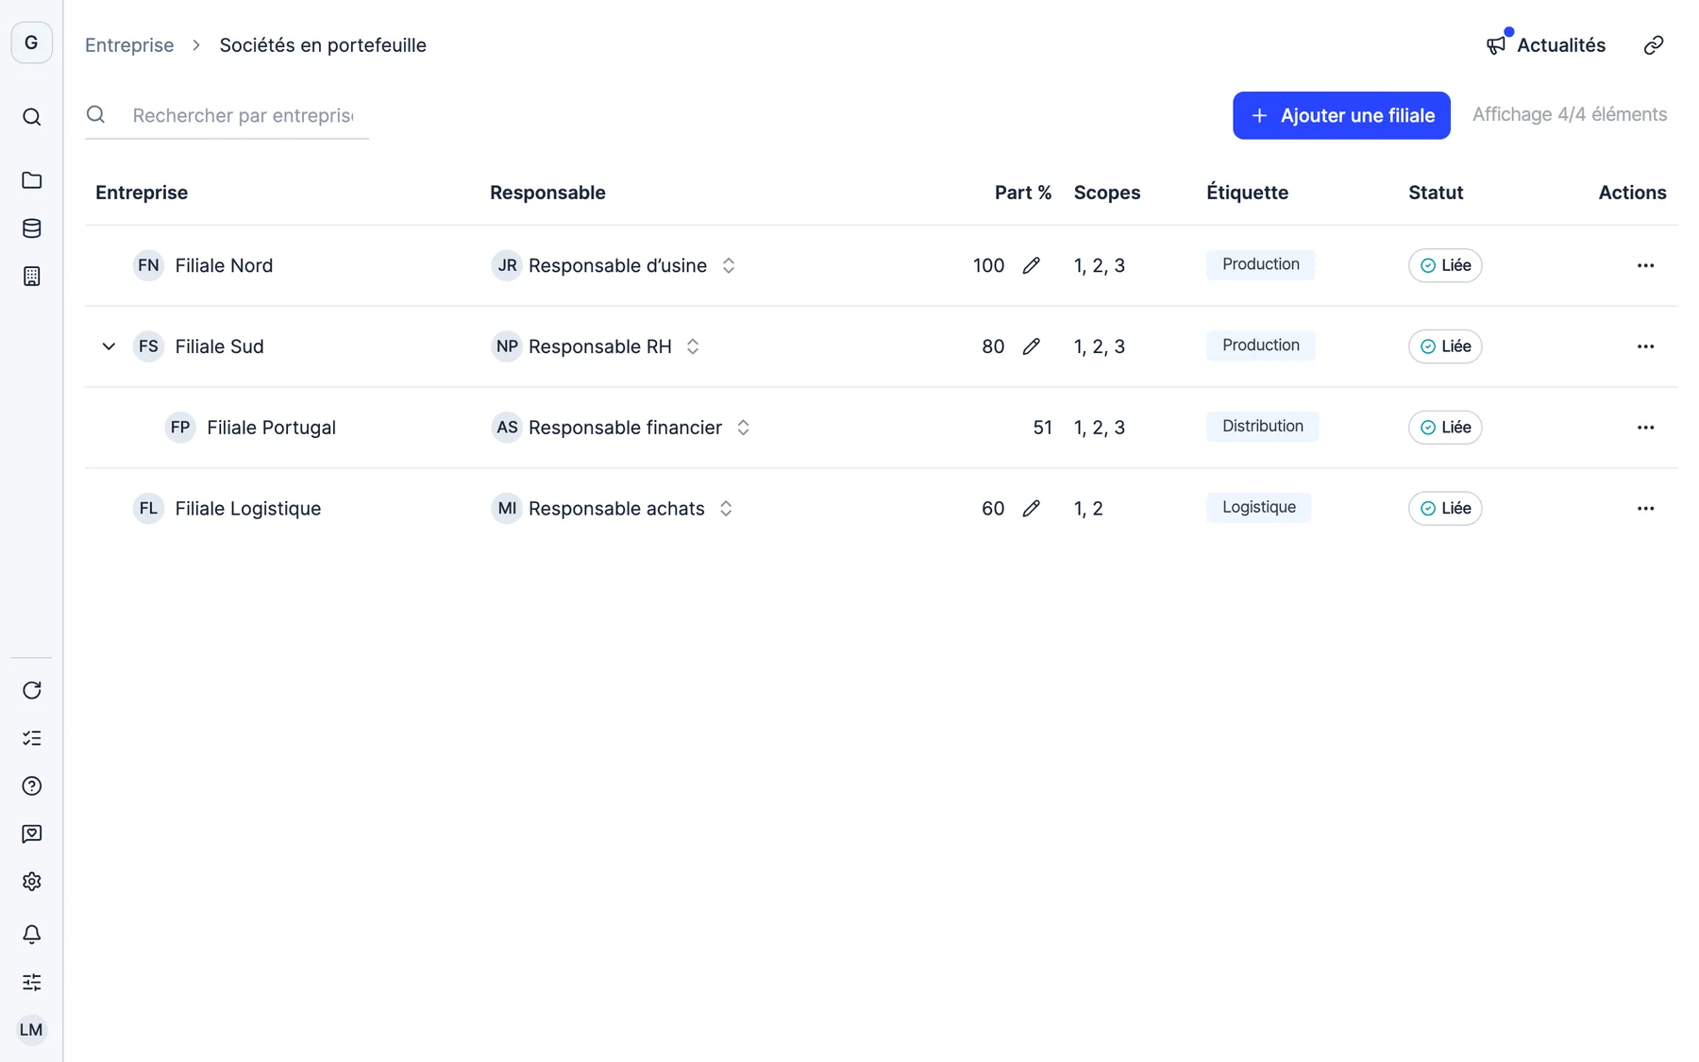Image resolution: width=1699 pixels, height=1062 pixels.
Task: Focus the Rechercher par entreprise field
Action: click(227, 115)
